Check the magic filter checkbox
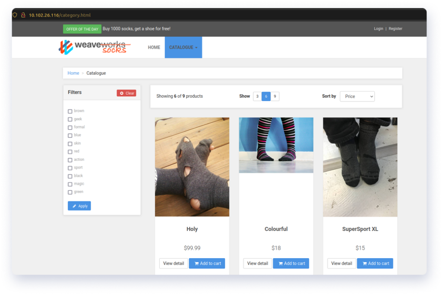 [x=70, y=184]
